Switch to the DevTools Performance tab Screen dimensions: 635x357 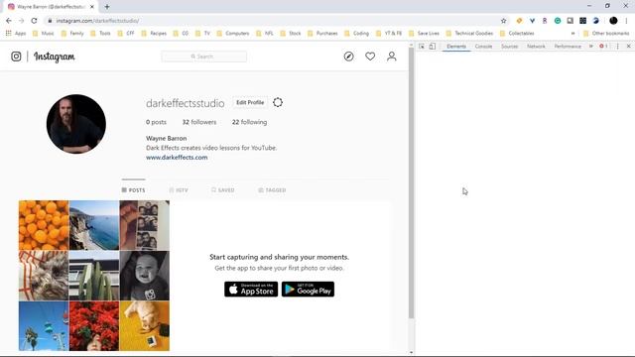pyautogui.click(x=568, y=47)
